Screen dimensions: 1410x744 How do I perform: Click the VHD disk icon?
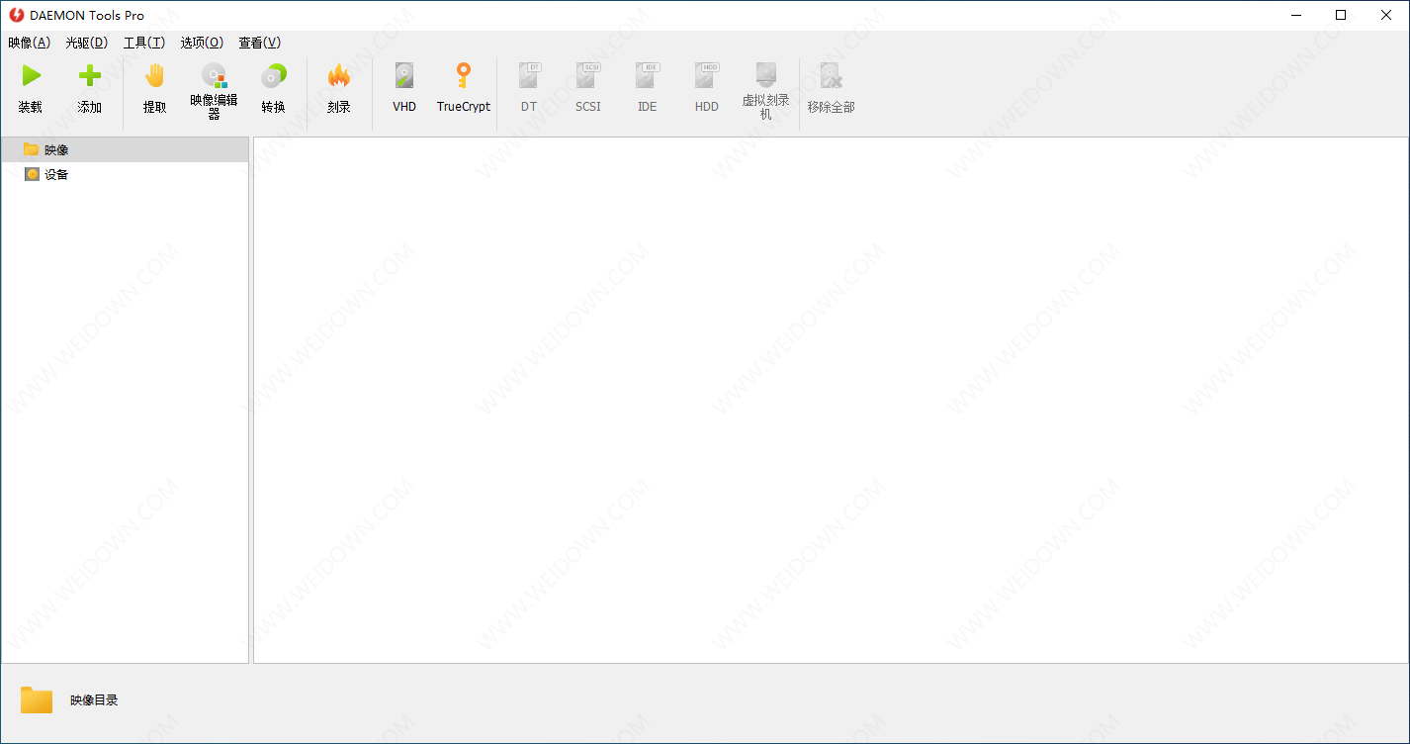[x=404, y=76]
